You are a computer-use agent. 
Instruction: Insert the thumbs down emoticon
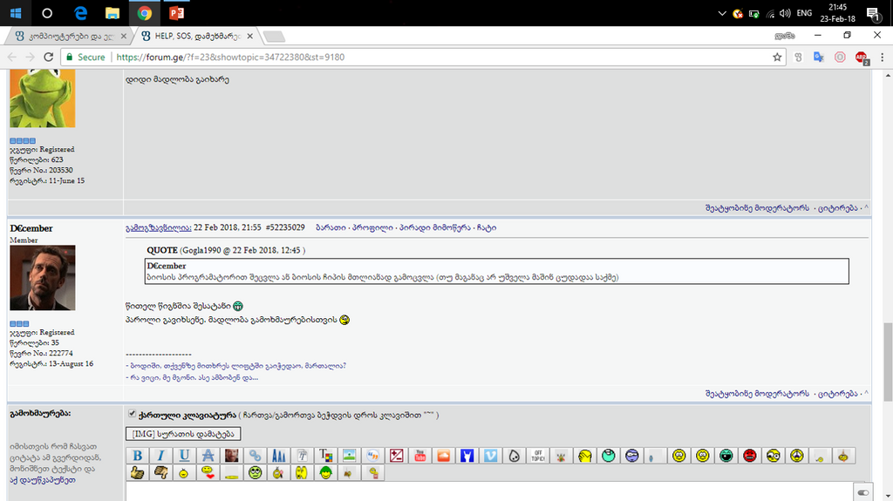pos(160,472)
